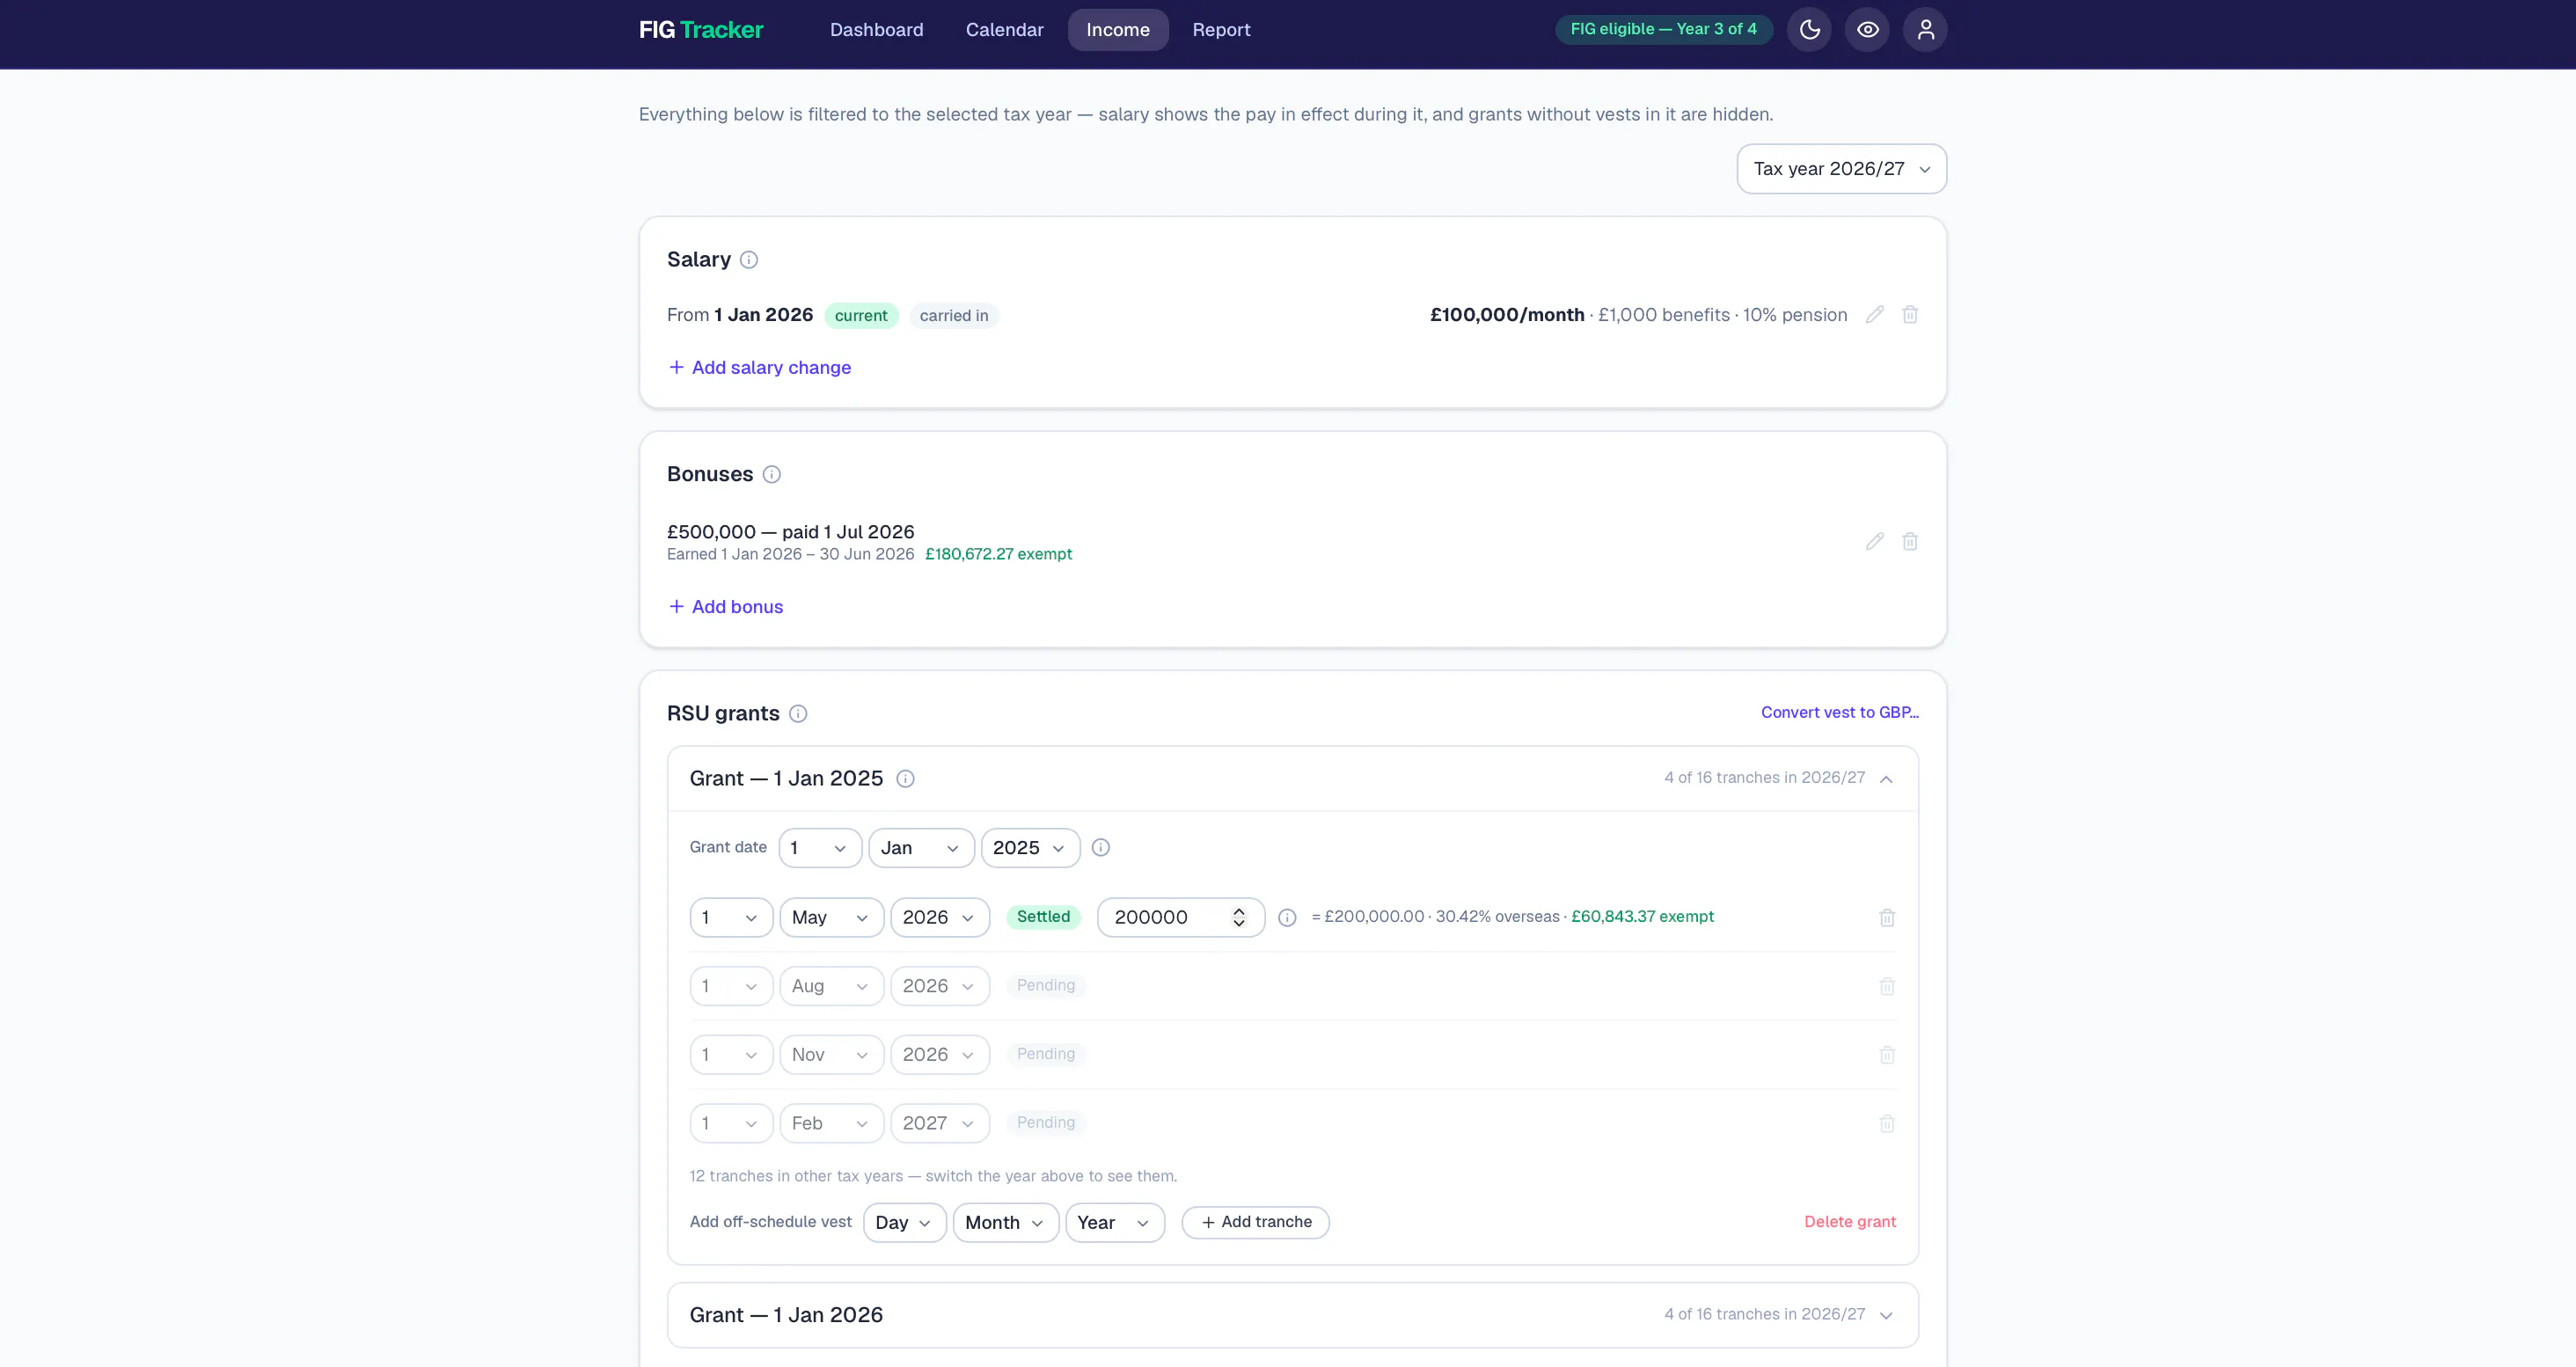Edit the salary entry from 1 Jan 2026
Image resolution: width=2576 pixels, height=1367 pixels.
[1875, 315]
